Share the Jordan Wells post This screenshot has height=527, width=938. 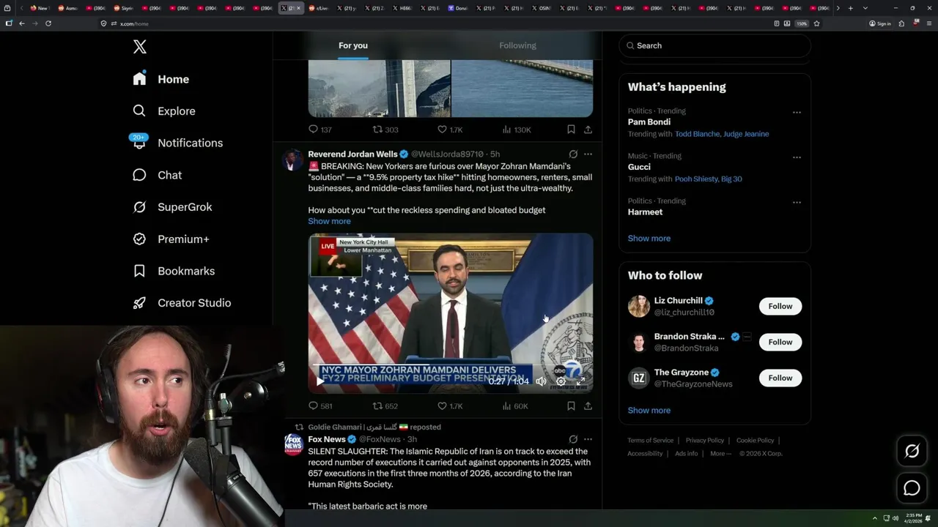588,405
